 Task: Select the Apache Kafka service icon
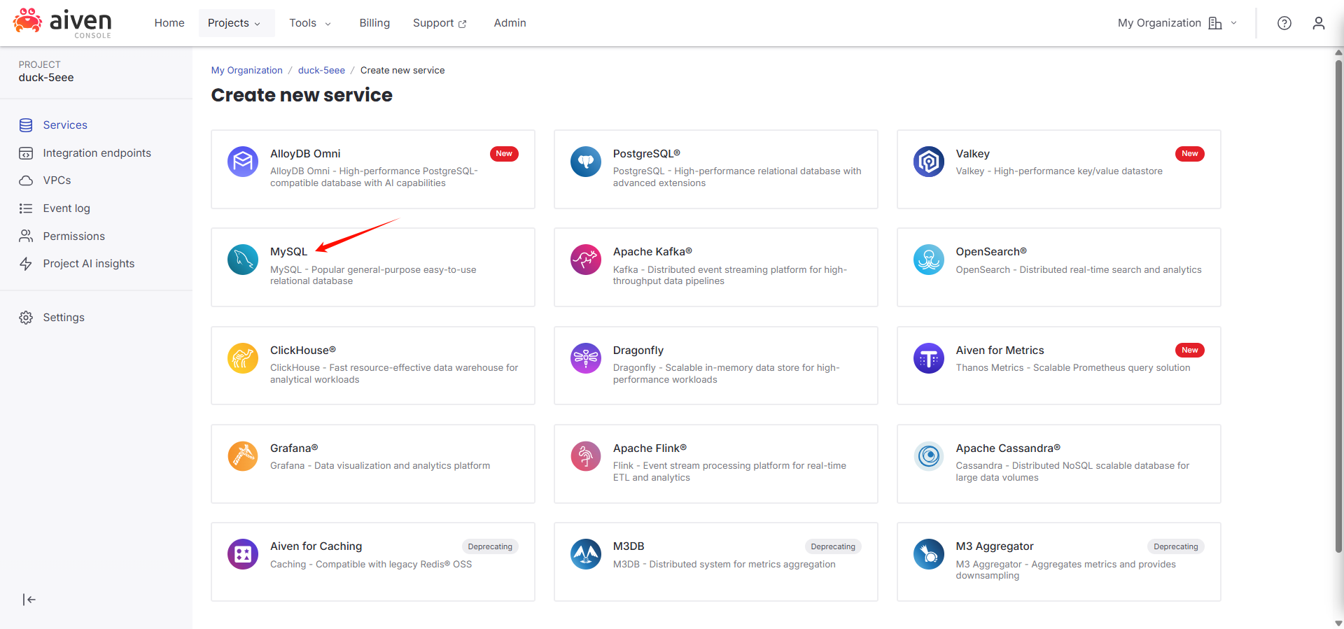coord(585,260)
